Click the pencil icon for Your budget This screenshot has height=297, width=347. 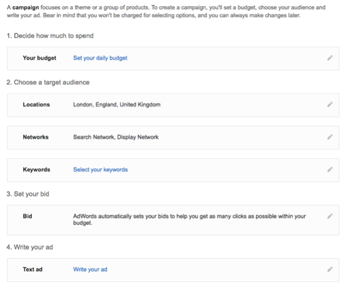click(330, 58)
